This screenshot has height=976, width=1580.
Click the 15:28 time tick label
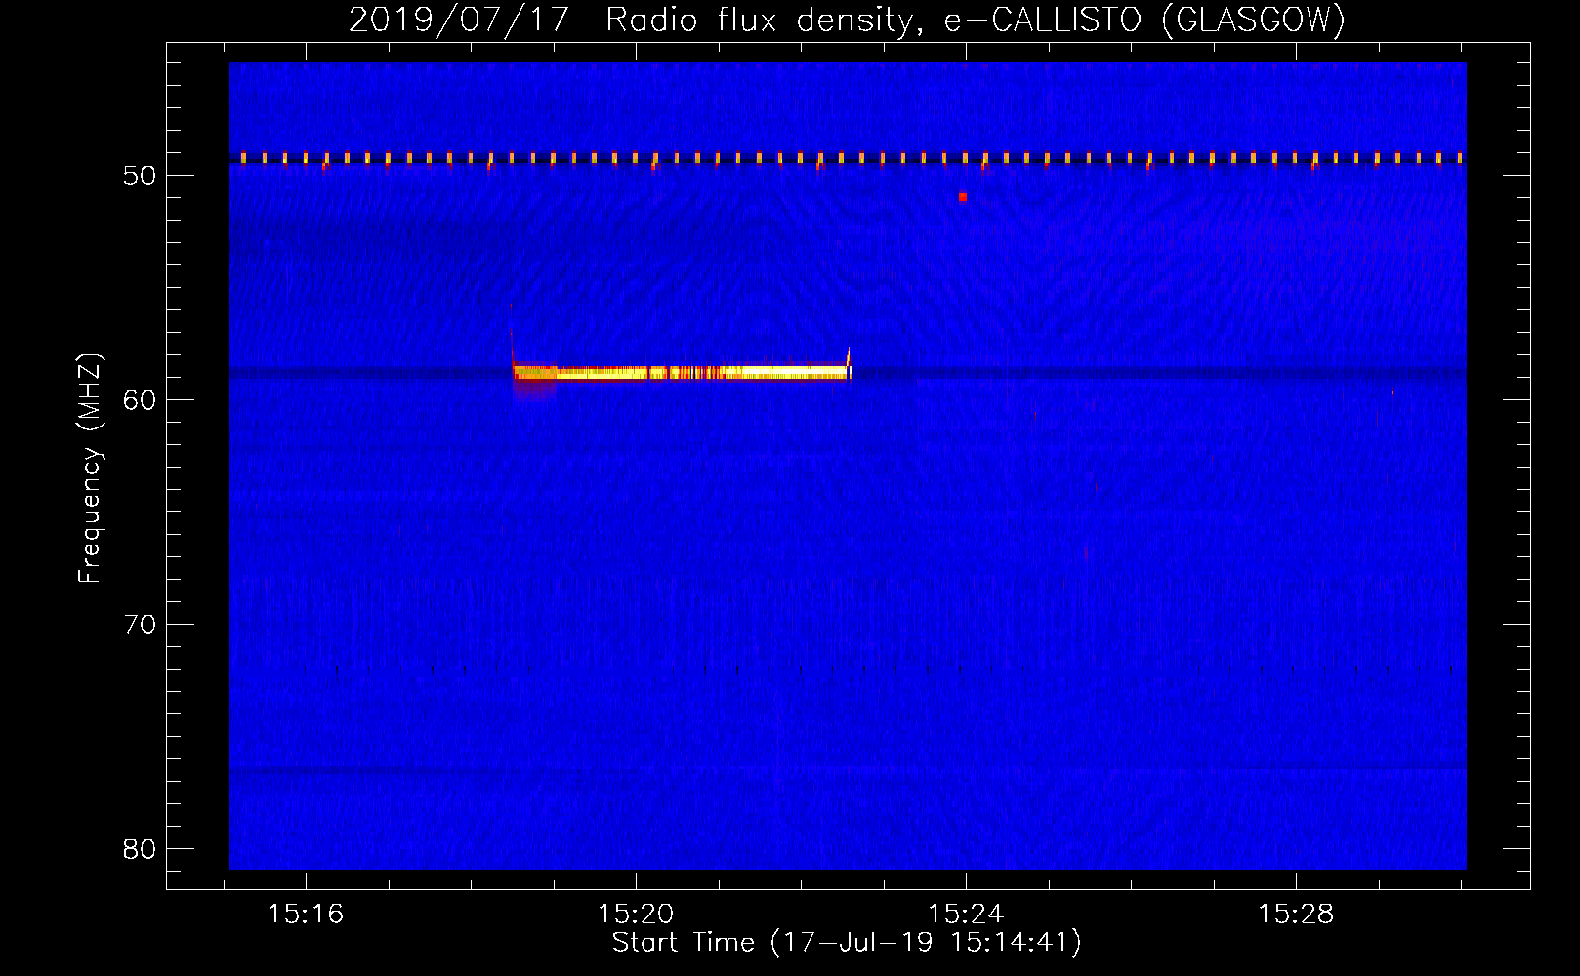click(1296, 915)
